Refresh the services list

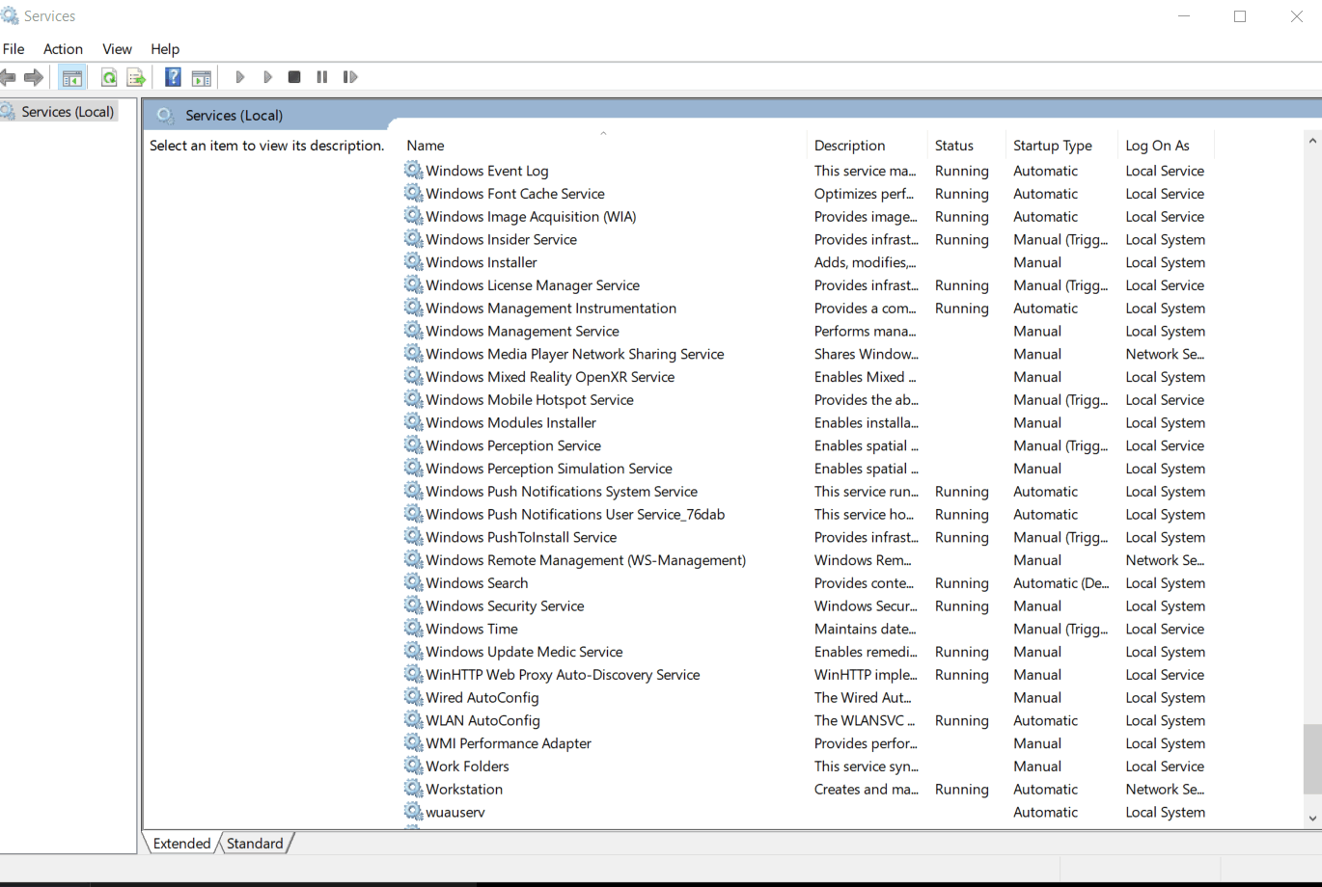(x=109, y=77)
